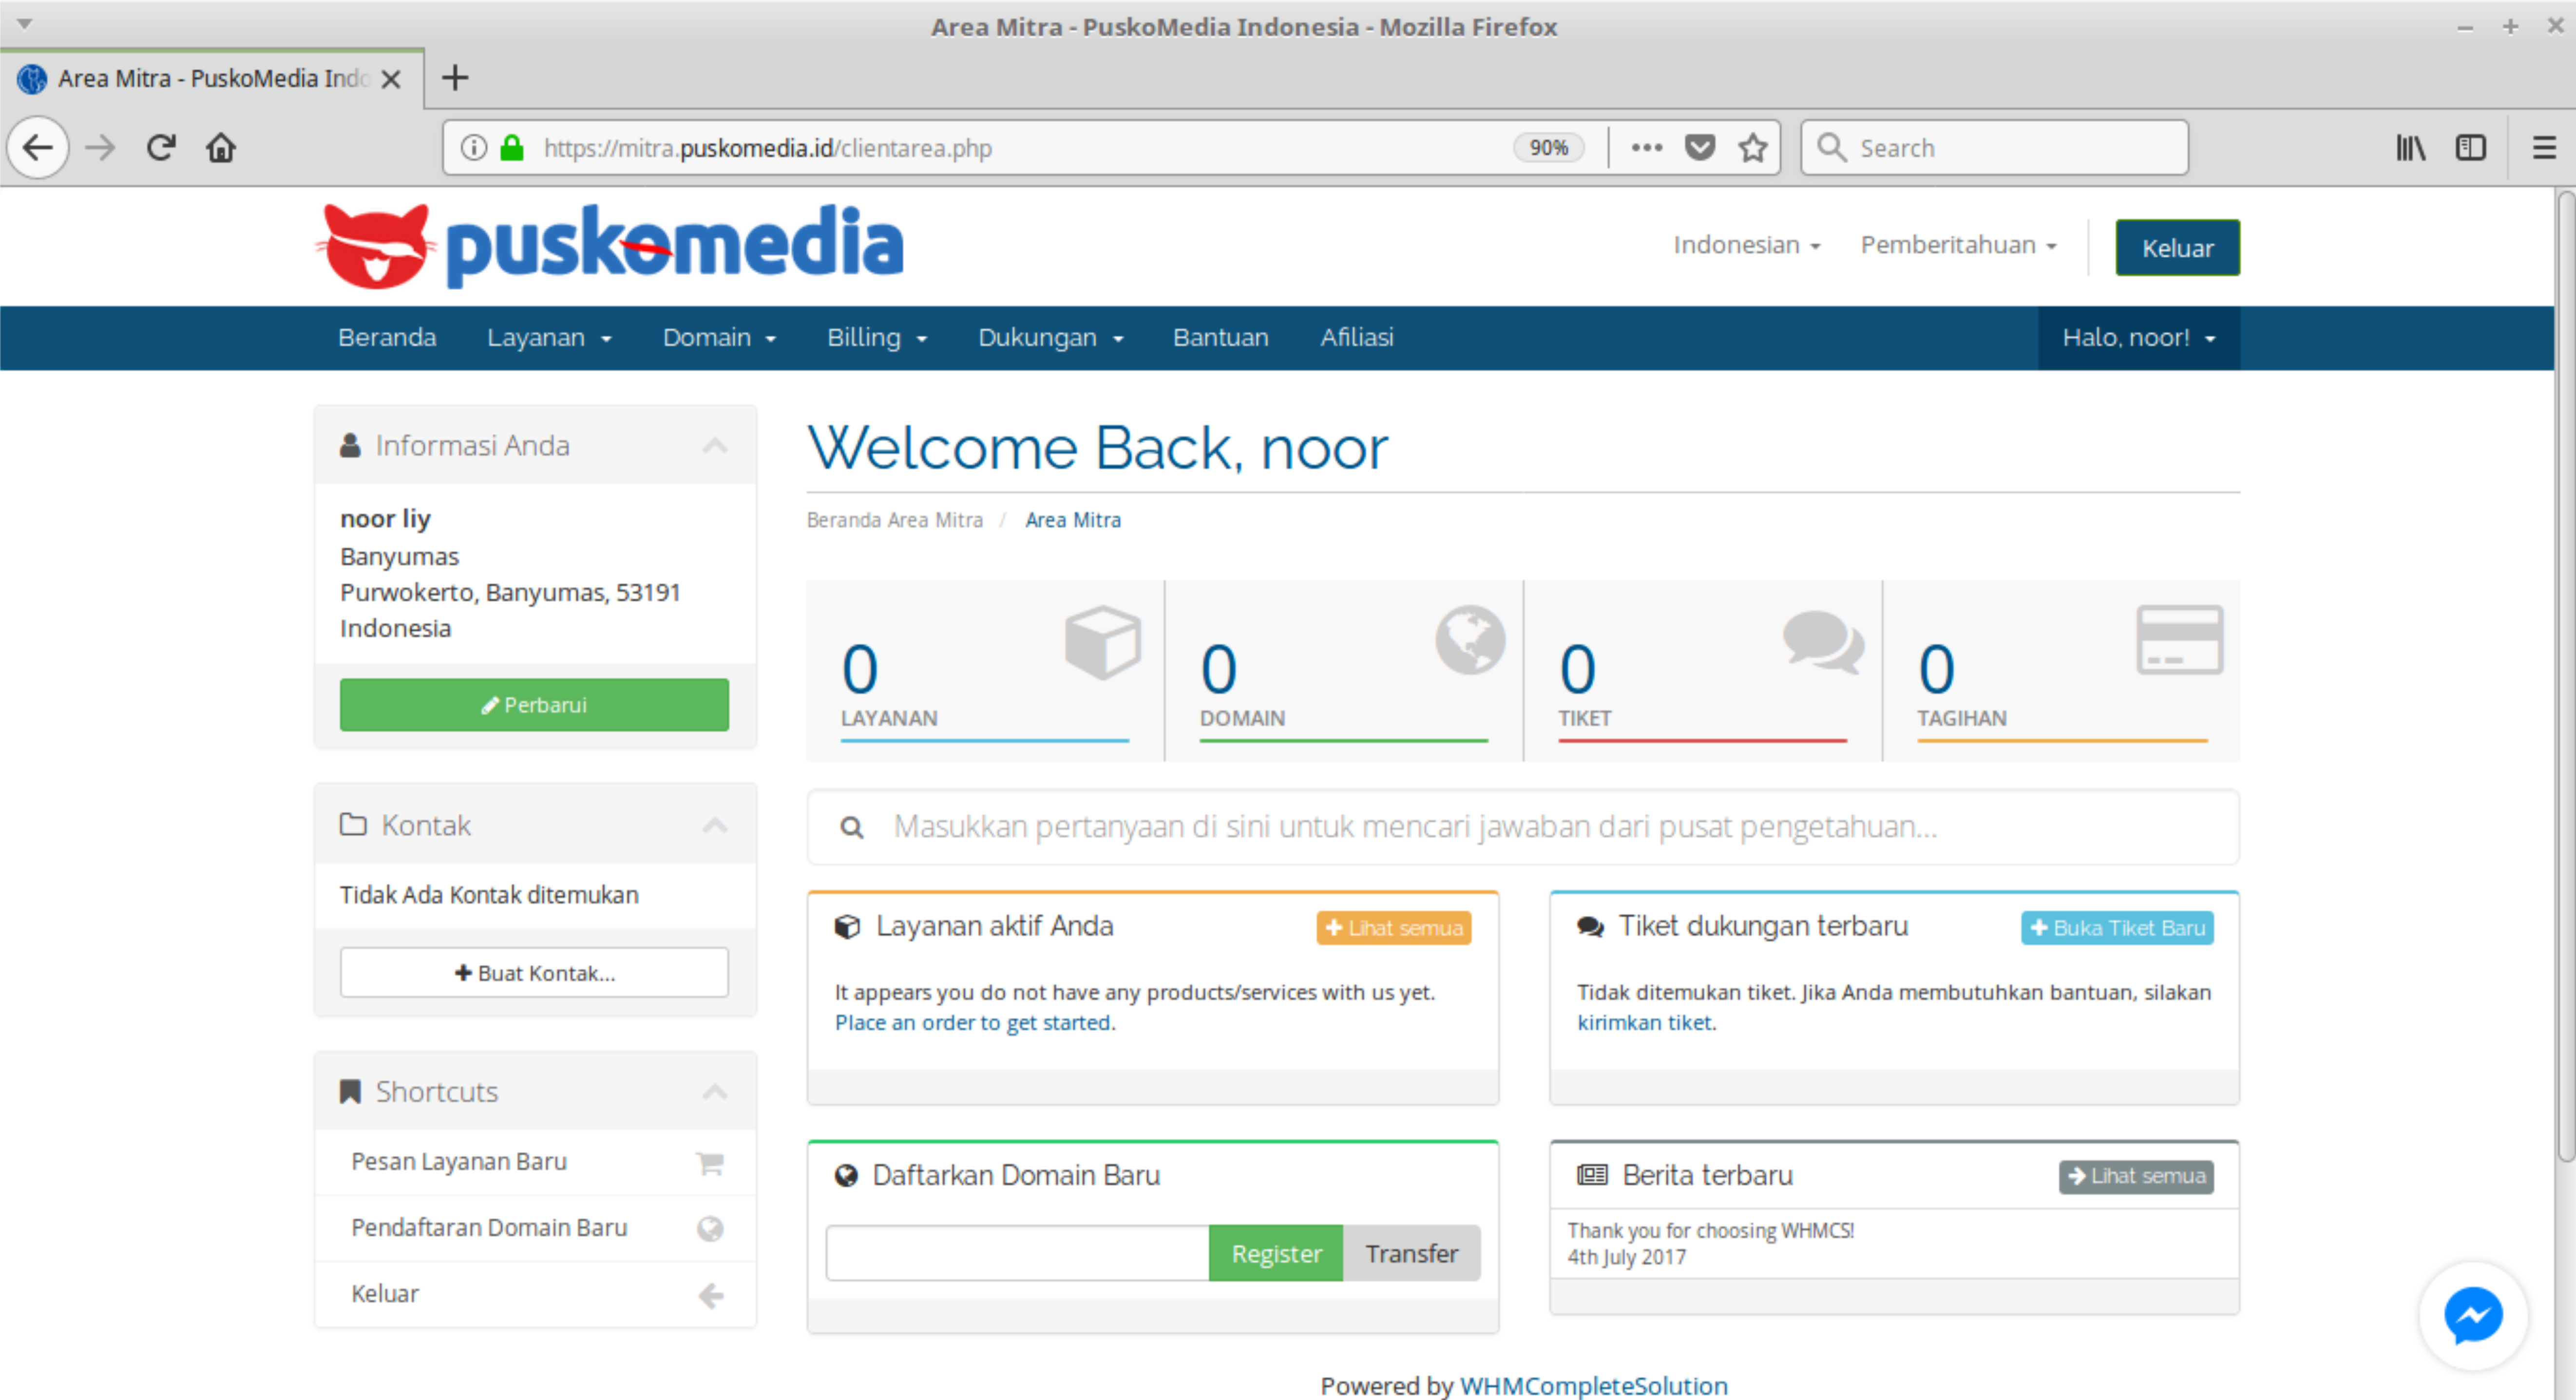Click globe icon beside Pendaftaran Domain Baru
The image size is (2576, 1400).
[x=710, y=1229]
